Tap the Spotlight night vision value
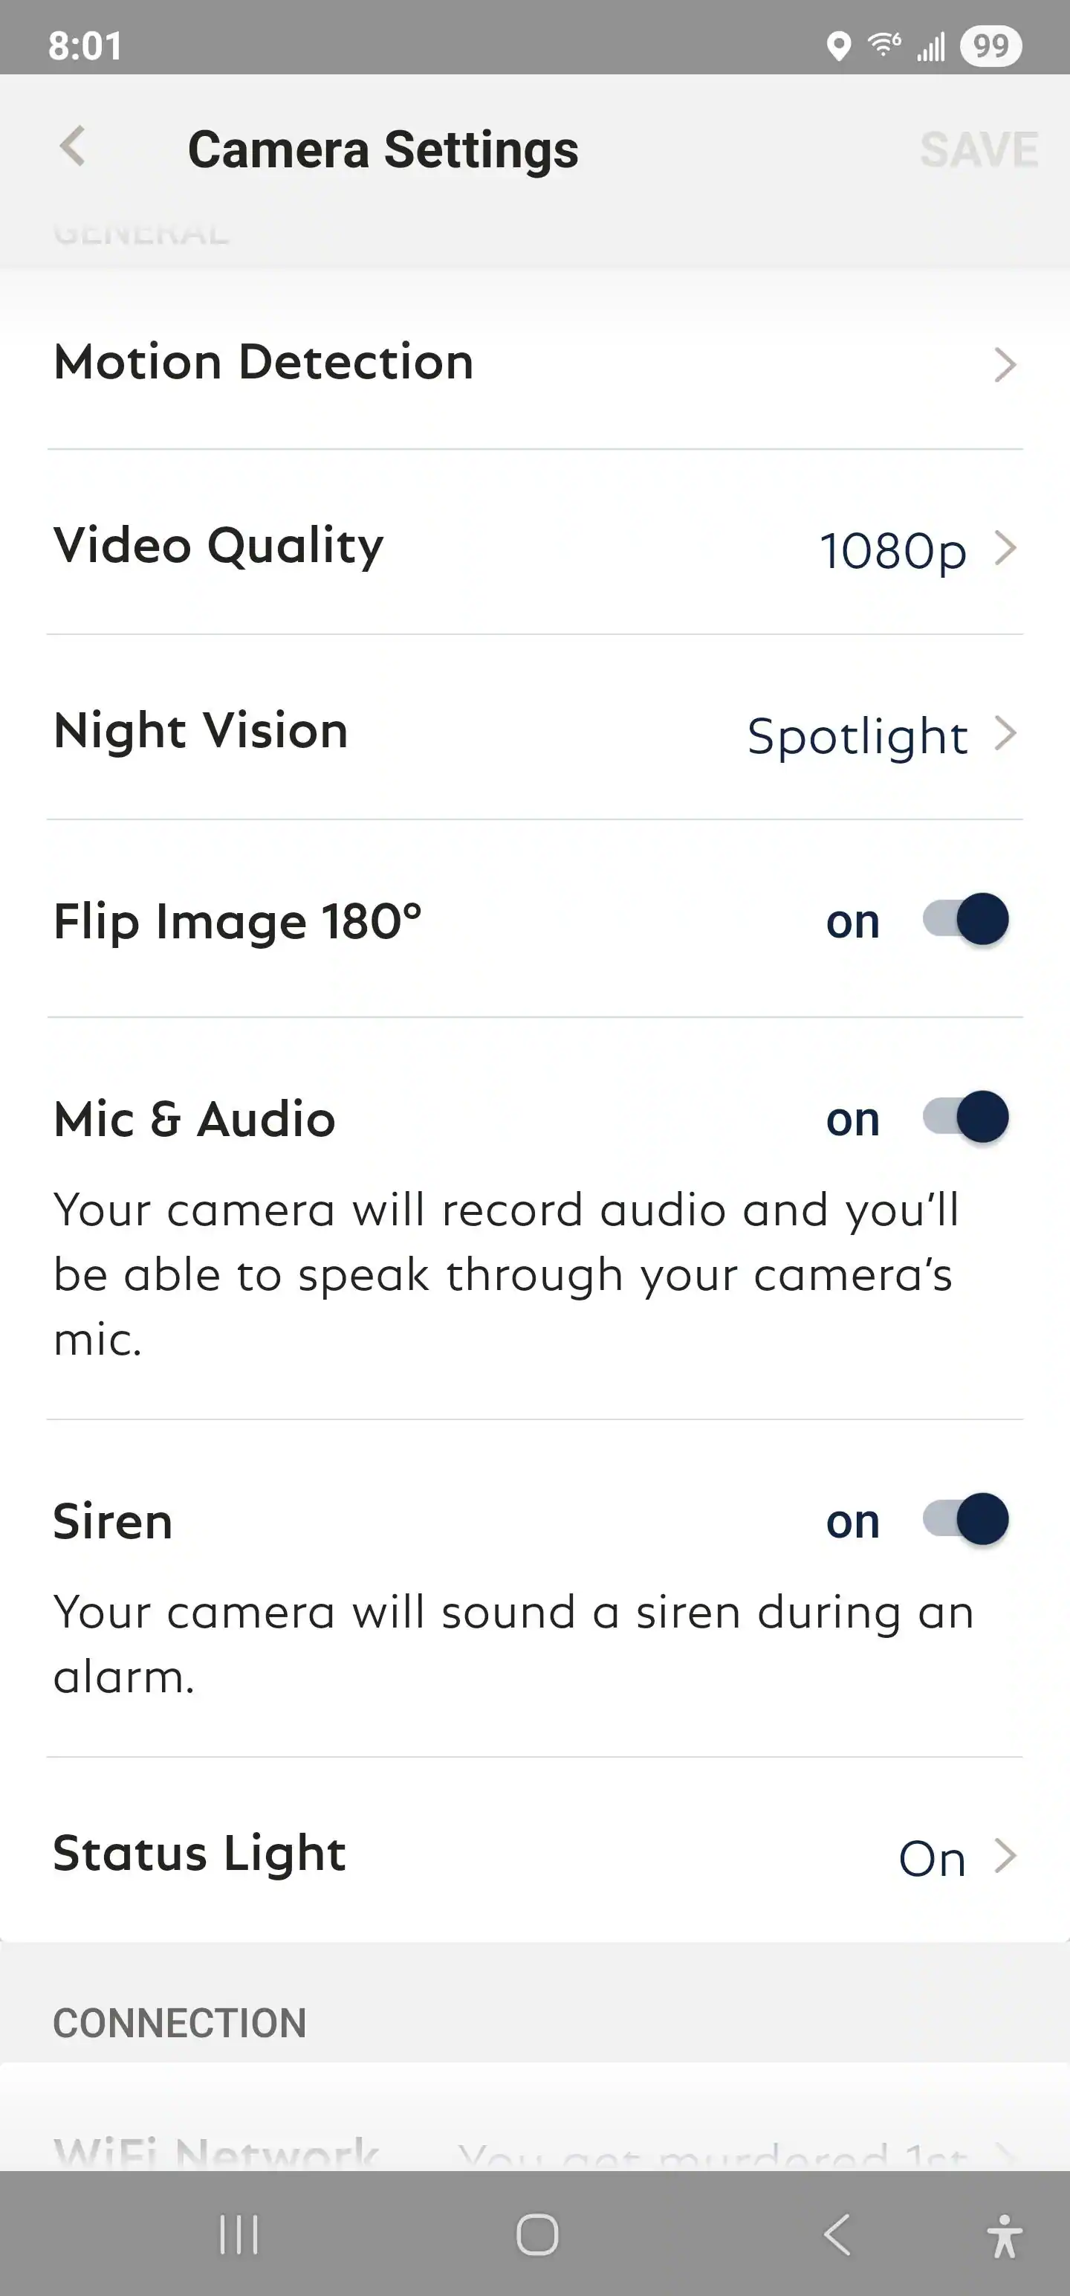 coord(857,736)
